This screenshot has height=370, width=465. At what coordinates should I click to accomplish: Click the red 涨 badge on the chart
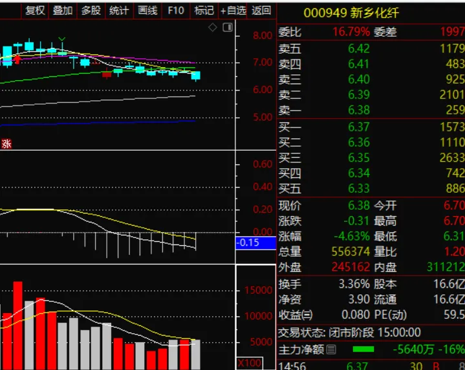(6, 144)
